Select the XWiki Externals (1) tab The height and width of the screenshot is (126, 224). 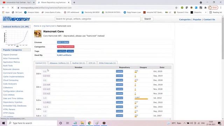pyautogui.click(x=107, y=63)
